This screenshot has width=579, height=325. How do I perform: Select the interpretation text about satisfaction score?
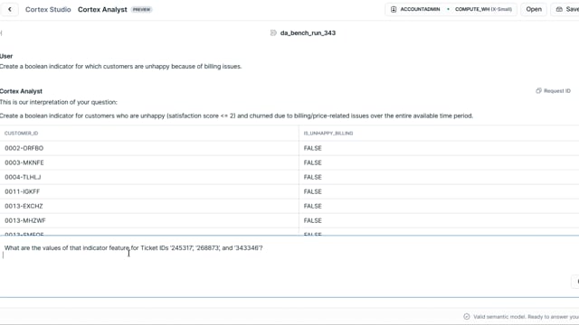coord(236,116)
